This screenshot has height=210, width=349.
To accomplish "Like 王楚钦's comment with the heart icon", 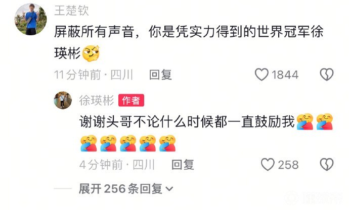I will pos(261,75).
